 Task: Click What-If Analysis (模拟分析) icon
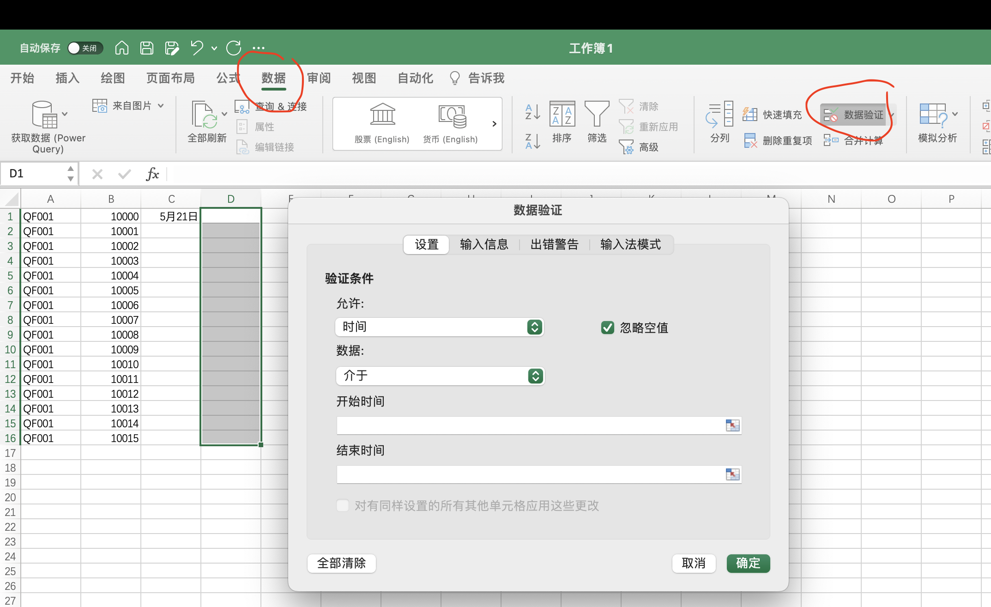(933, 114)
